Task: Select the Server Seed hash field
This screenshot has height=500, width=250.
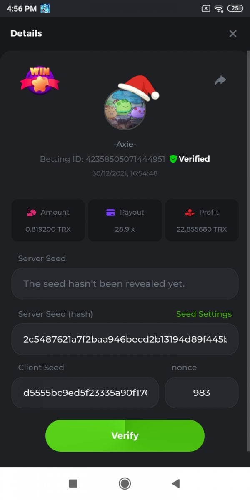Action: click(125, 339)
